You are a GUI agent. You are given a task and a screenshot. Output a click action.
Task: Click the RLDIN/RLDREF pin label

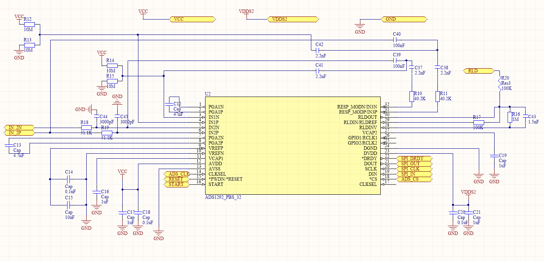click(x=360, y=123)
